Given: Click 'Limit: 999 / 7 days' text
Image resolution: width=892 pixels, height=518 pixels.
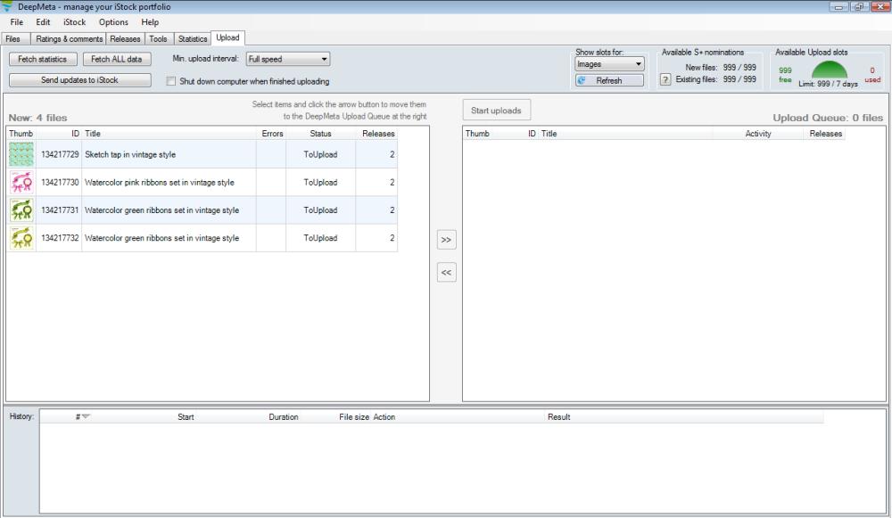Looking at the screenshot, I should (829, 84).
